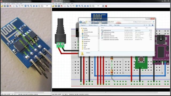
Task: Open Image menu in left IrfanView window
Action: (9, 3)
